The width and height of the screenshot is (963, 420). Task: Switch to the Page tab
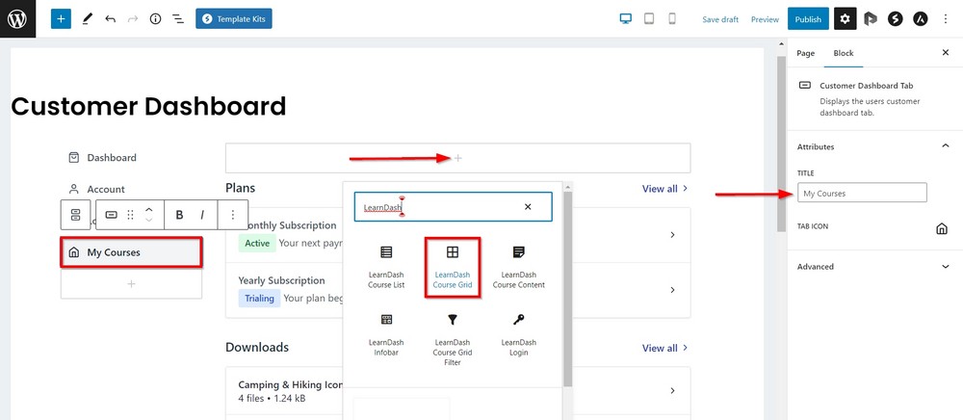tap(806, 53)
